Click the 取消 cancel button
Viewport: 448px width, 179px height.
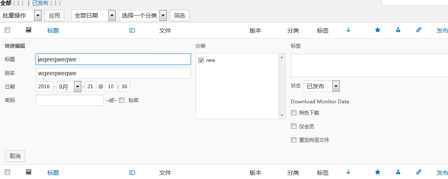(x=15, y=156)
